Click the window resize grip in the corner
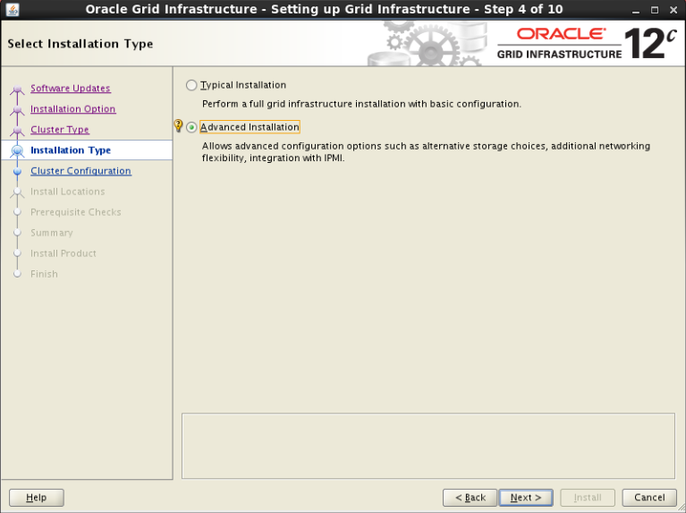 [x=681, y=508]
